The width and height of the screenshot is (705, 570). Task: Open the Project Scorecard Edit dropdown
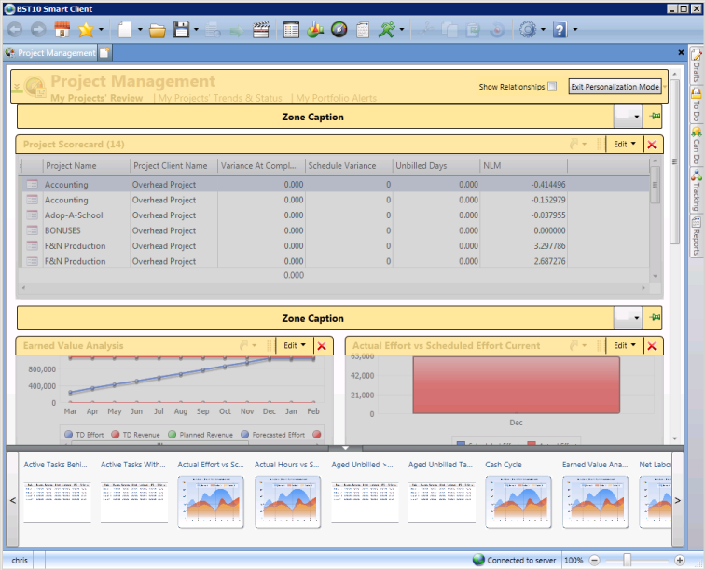tap(623, 144)
